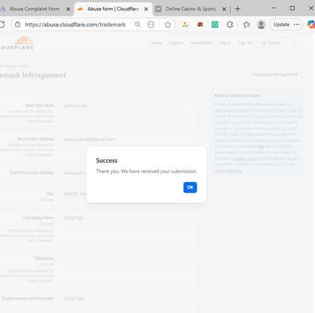Select the Abuse form | Cloudflare tab
The height and width of the screenshot is (313, 315).
click(113, 9)
